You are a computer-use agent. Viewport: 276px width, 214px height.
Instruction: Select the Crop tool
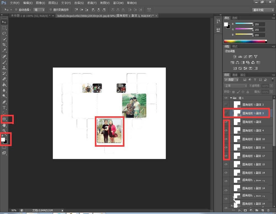click(x=4, y=45)
